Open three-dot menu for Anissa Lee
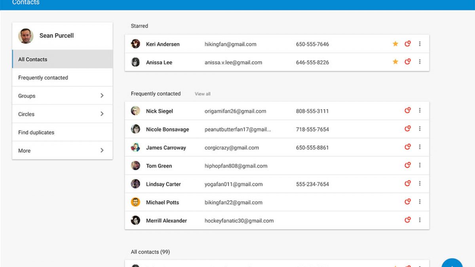Screen dimensions: 475x267 [420, 62]
